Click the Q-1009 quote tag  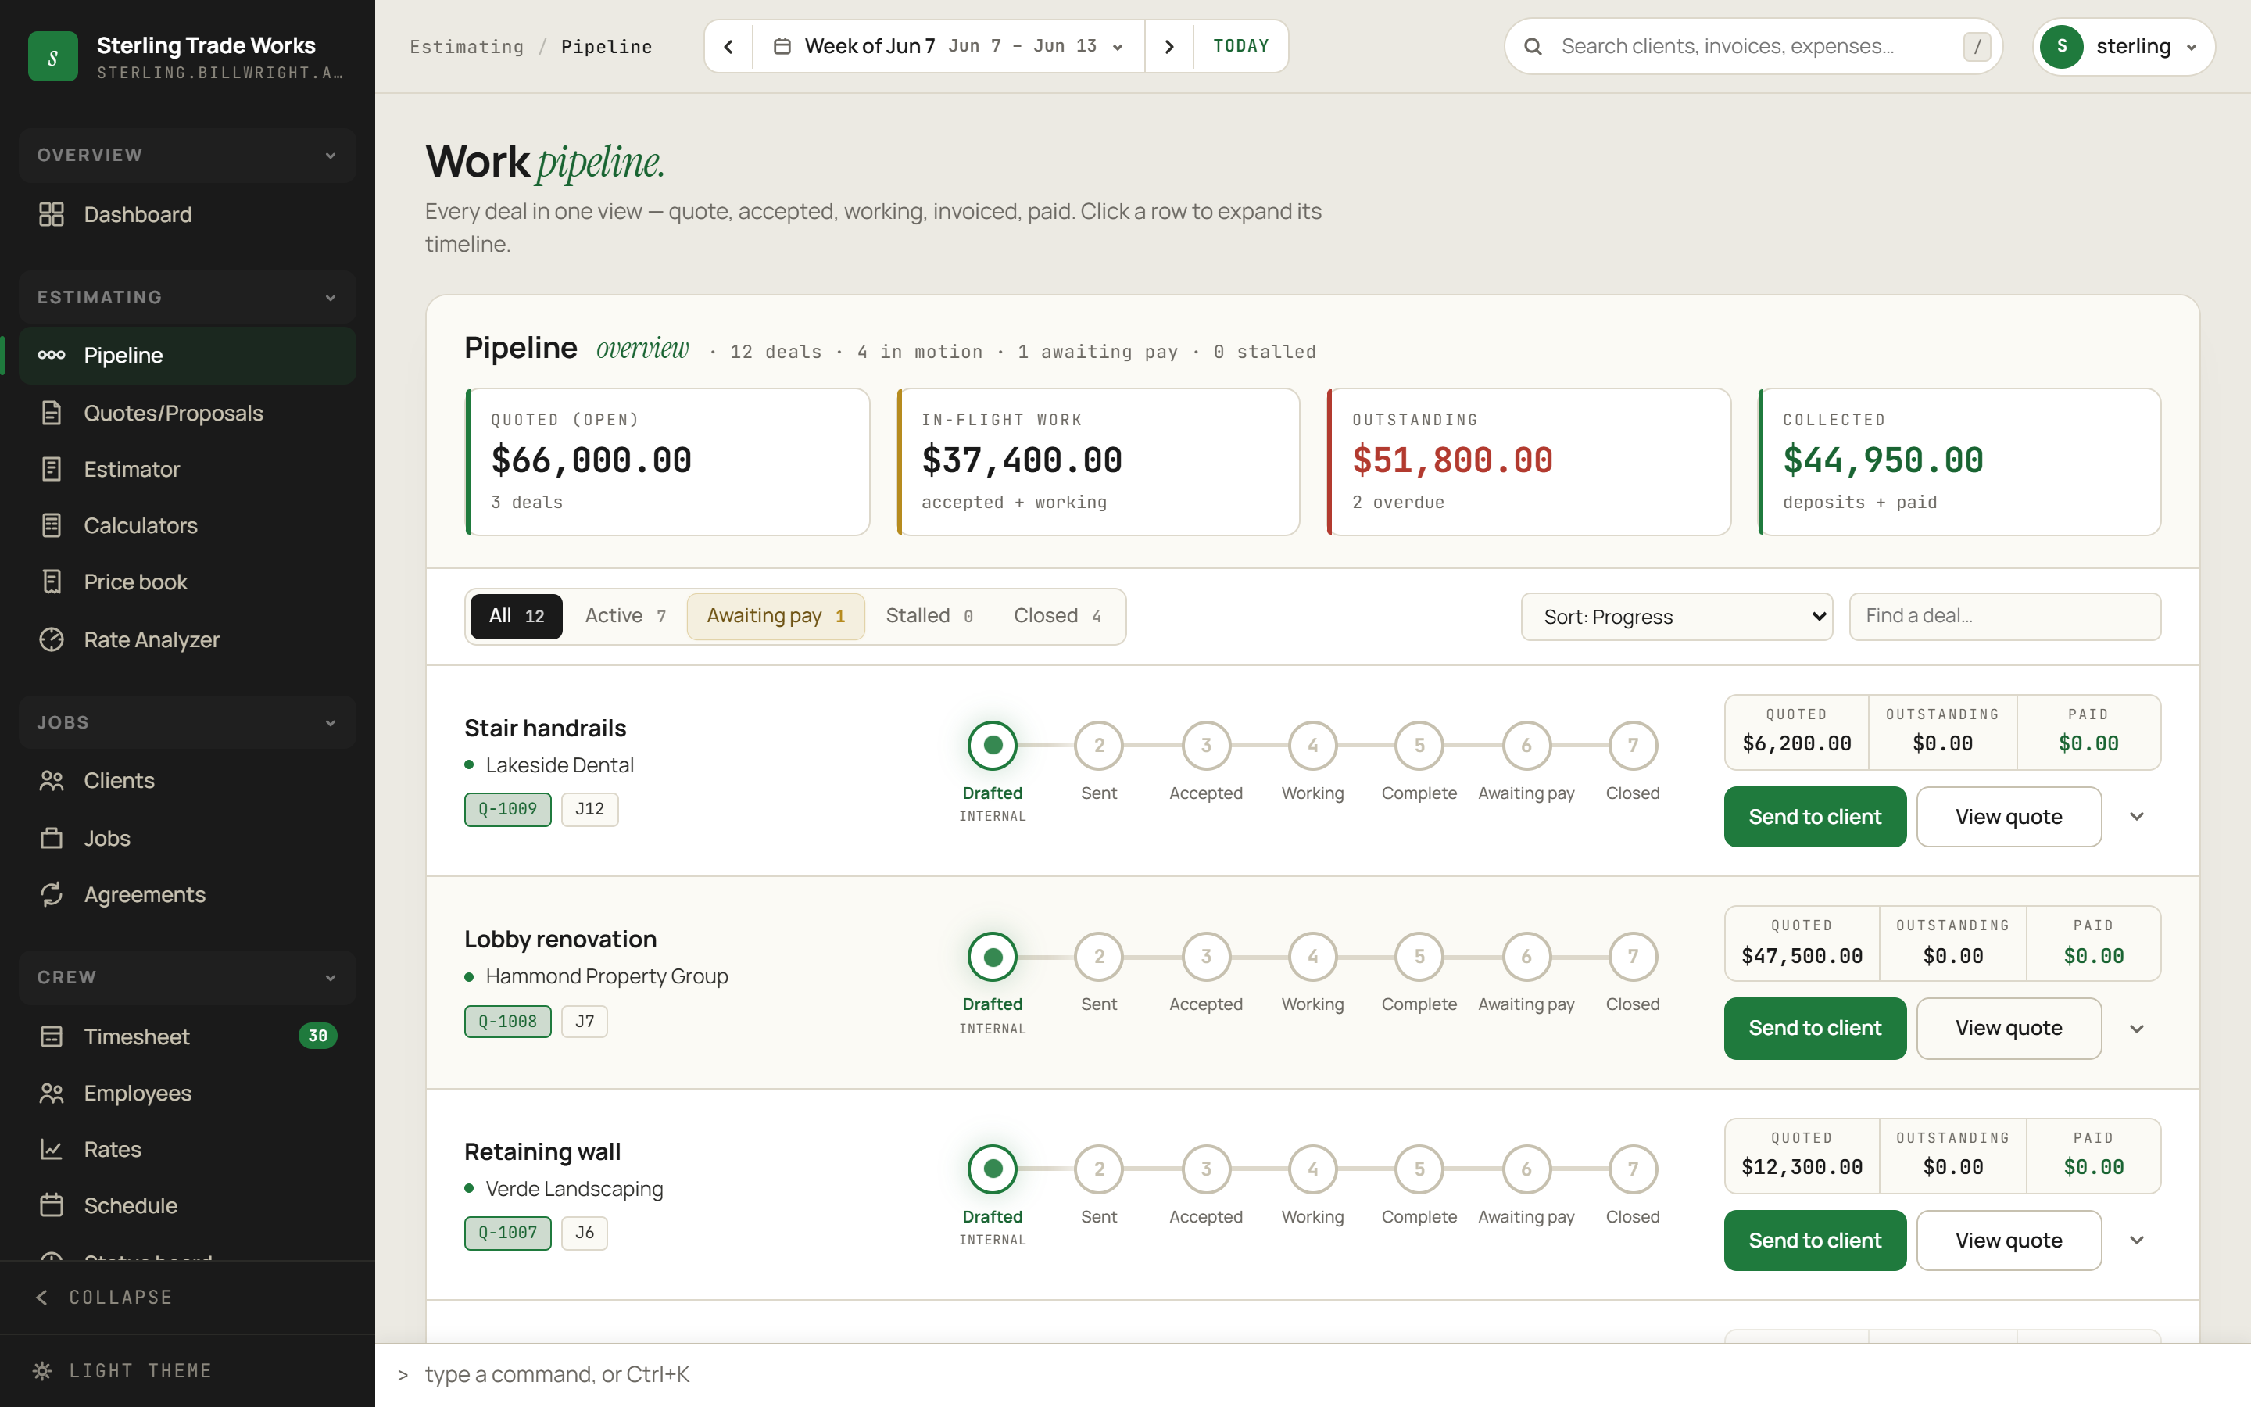click(508, 810)
